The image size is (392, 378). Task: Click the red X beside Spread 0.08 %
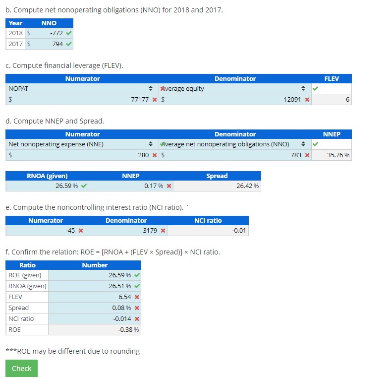137,308
